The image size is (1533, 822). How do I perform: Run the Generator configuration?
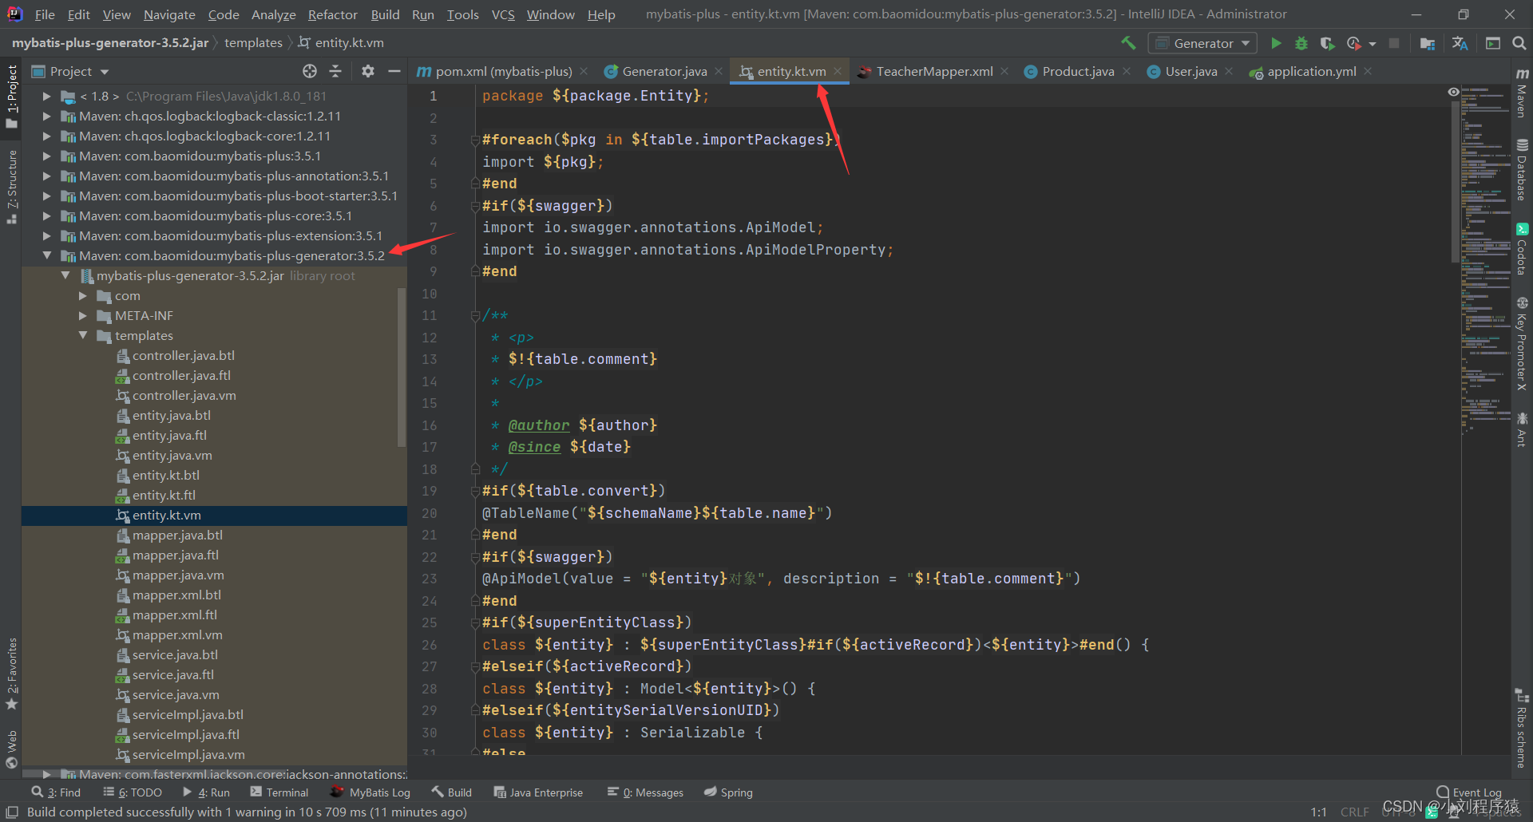pyautogui.click(x=1276, y=43)
